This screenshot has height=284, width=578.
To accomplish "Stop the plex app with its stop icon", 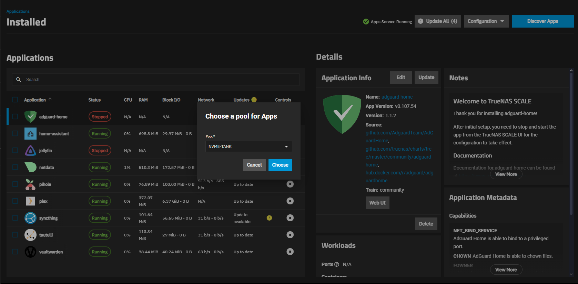I will (290, 201).
